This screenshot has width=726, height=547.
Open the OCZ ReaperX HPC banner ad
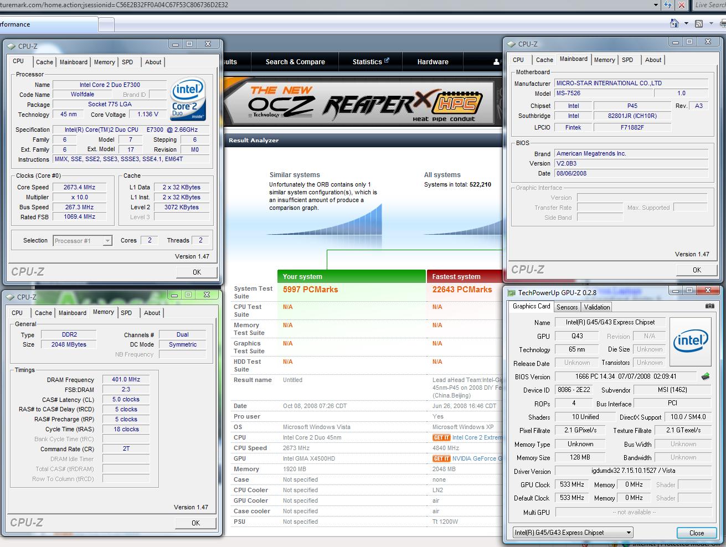click(x=358, y=103)
